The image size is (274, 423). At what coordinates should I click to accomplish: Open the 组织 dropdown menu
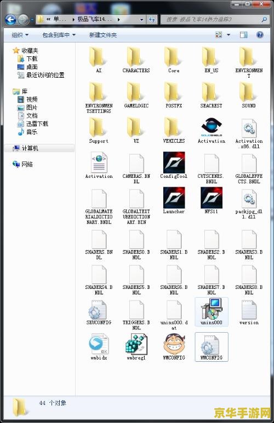20,35
